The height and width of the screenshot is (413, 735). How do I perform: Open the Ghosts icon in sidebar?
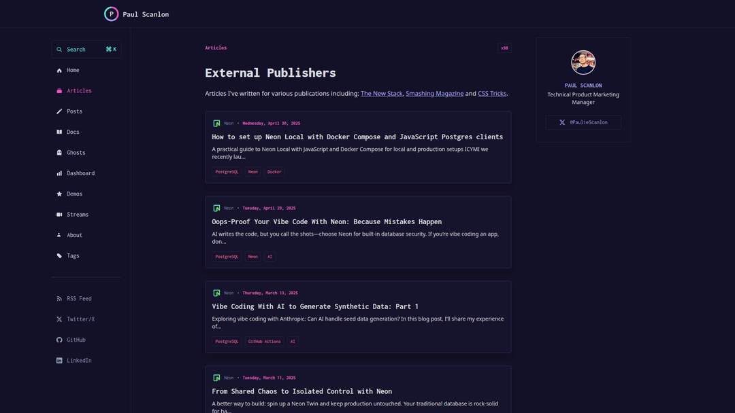coord(59,153)
